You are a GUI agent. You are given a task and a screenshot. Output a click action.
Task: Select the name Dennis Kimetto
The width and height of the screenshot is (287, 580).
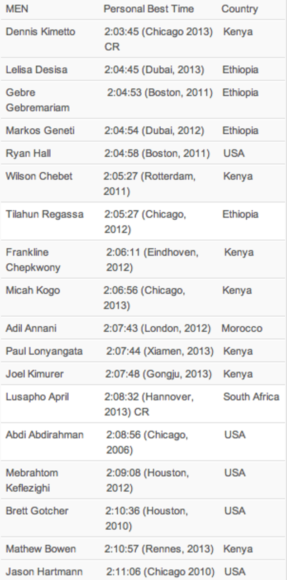pyautogui.click(x=40, y=32)
